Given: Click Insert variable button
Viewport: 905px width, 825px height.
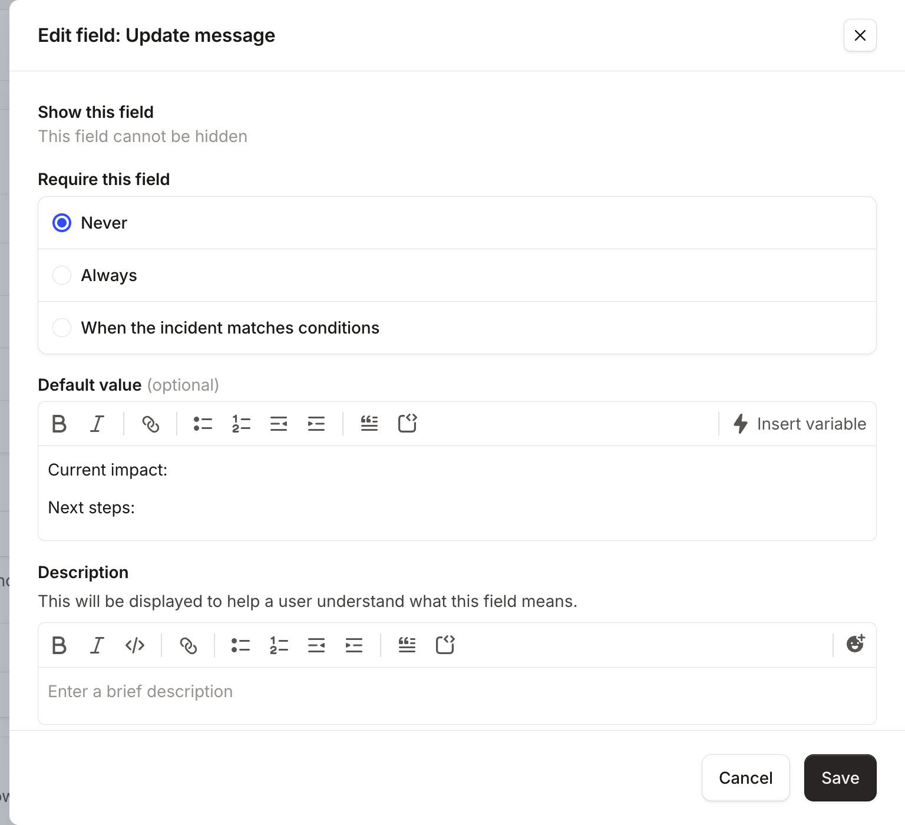Looking at the screenshot, I should coord(800,424).
